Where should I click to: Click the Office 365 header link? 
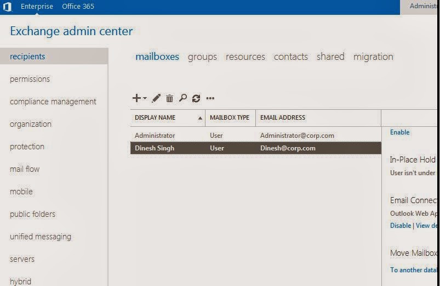pos(78,6)
